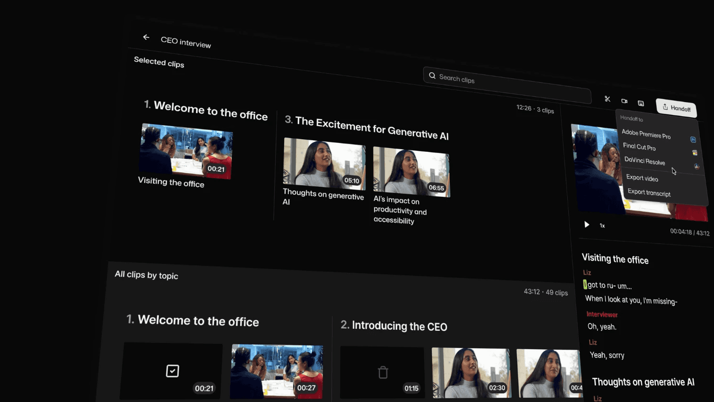Click the 12:26 · 3 clips counter
The height and width of the screenshot is (402, 714).
click(x=535, y=109)
